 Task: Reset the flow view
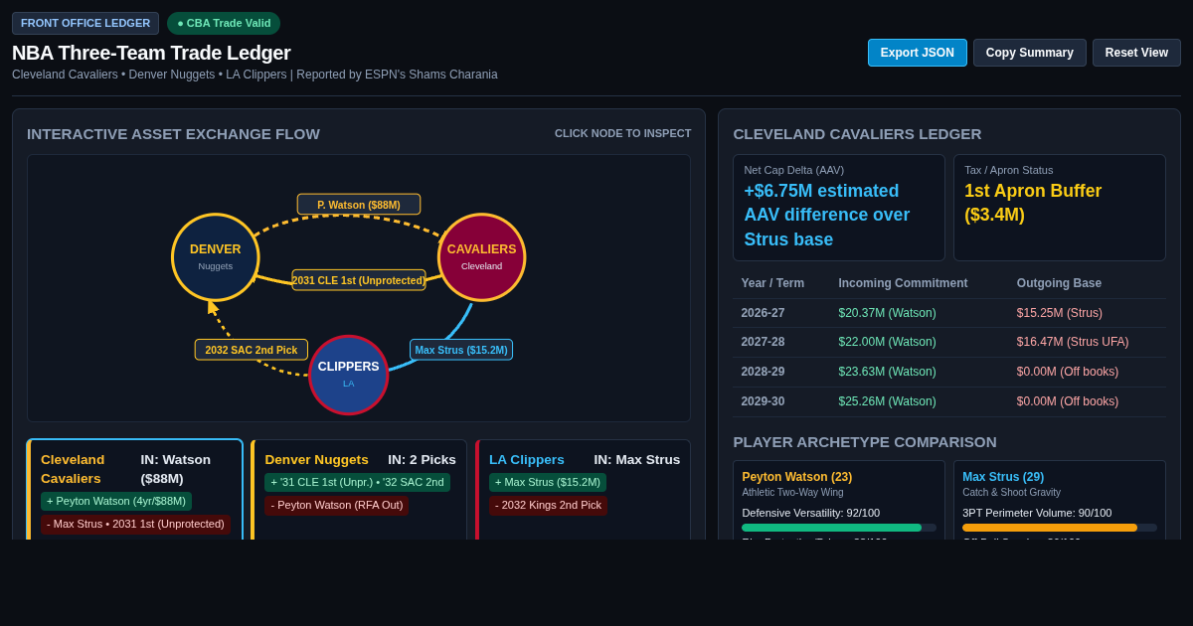click(1136, 53)
